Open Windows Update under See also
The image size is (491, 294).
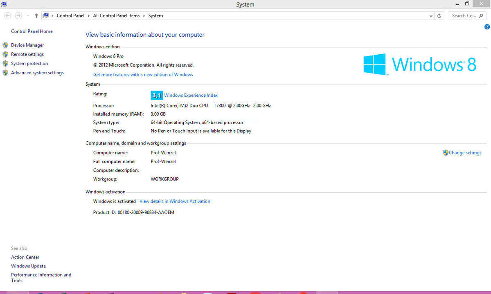[28, 266]
